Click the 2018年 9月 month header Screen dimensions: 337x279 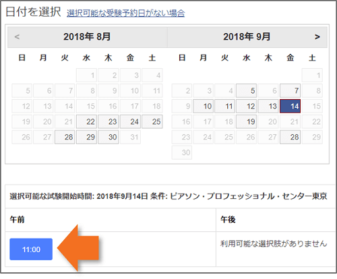point(247,37)
